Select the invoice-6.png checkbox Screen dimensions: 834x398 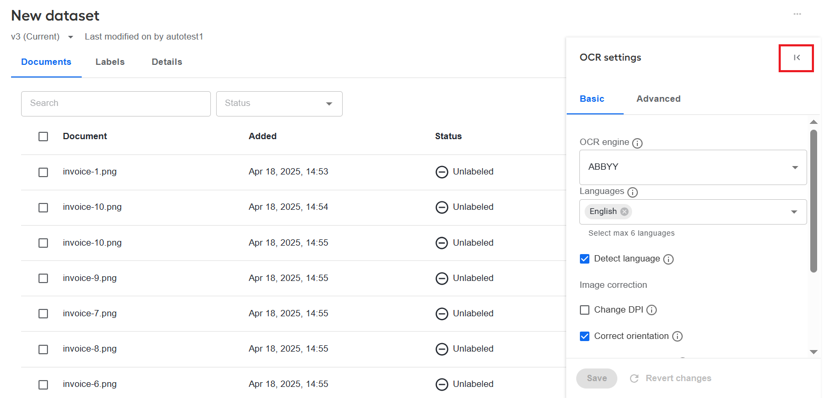tap(43, 385)
